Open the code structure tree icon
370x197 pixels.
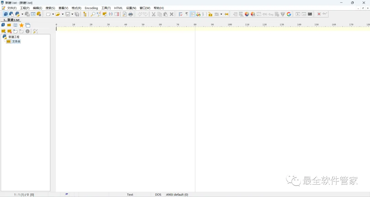click(85, 14)
